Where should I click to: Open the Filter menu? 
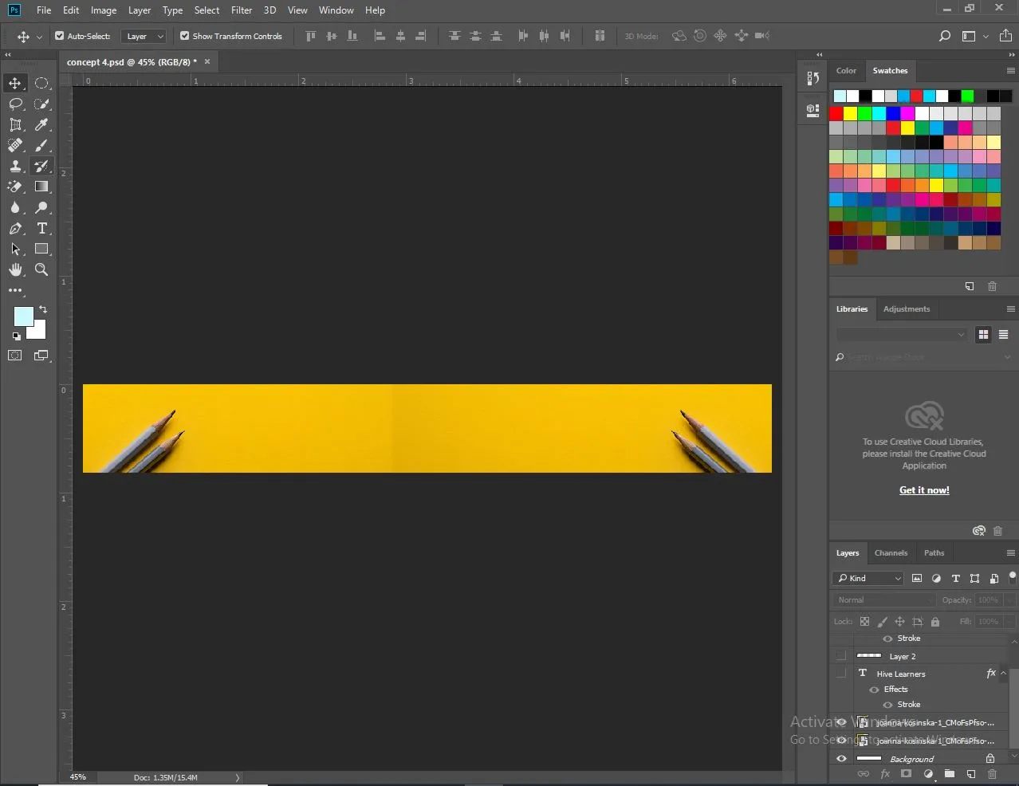click(242, 10)
